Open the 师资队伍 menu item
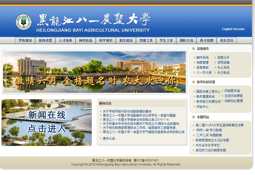Viewport: 255px width, 175px height. [x=86, y=40]
